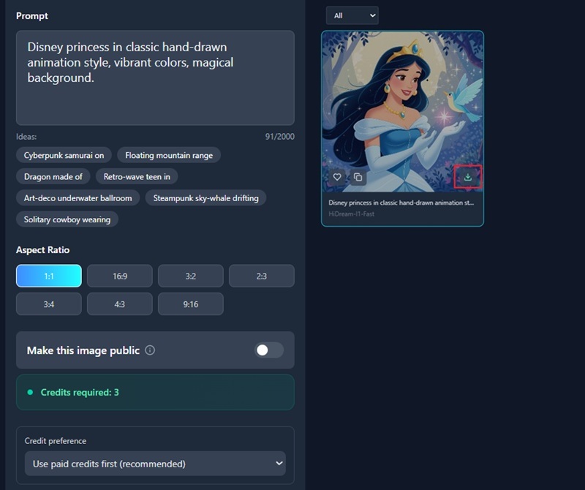Expand the Credit preference dropdown
The height and width of the screenshot is (490, 585).
(x=155, y=464)
